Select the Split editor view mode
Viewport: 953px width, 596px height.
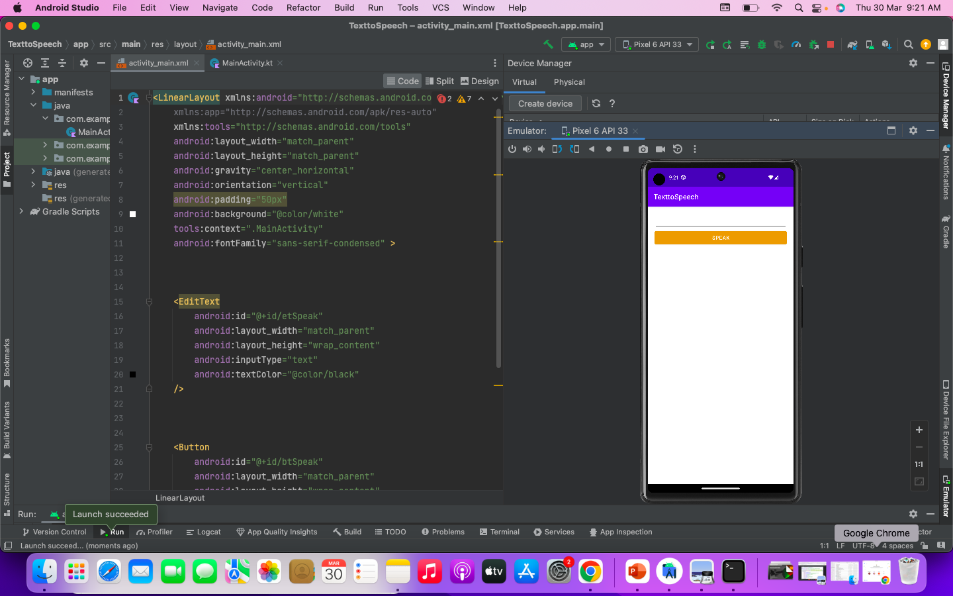[x=440, y=80]
